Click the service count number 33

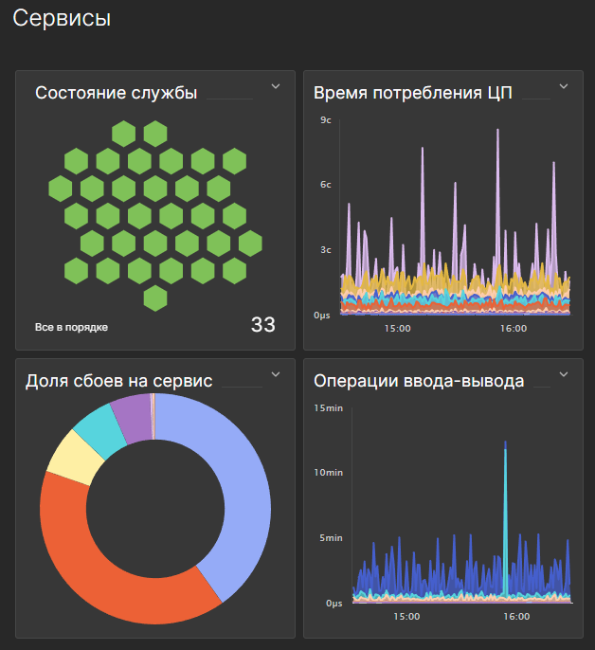point(262,325)
